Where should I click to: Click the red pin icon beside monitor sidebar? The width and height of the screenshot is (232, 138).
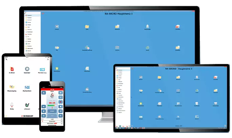click(x=43, y=14)
